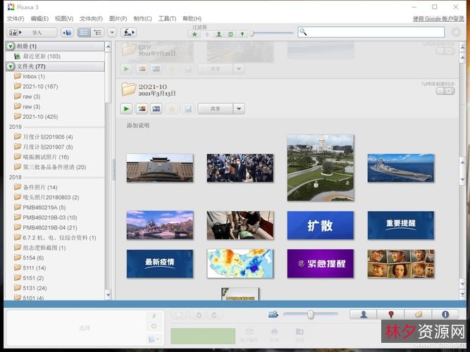Open the 编辑(E) menu
The image size is (470, 352).
coord(39,18)
